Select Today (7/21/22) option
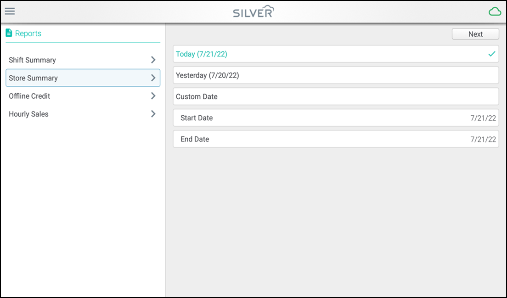This screenshot has height=298, width=507. coord(336,54)
